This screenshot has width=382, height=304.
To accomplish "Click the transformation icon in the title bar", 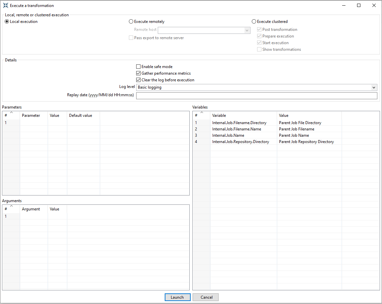I will [5, 5].
